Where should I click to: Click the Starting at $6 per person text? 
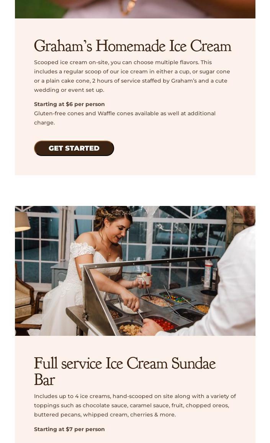tap(69, 104)
